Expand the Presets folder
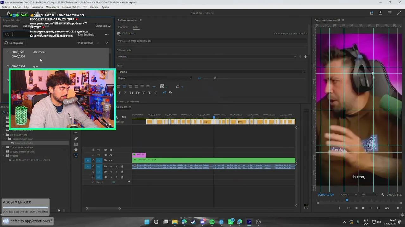This screenshot has width=405, height=227. [x=3, y=156]
